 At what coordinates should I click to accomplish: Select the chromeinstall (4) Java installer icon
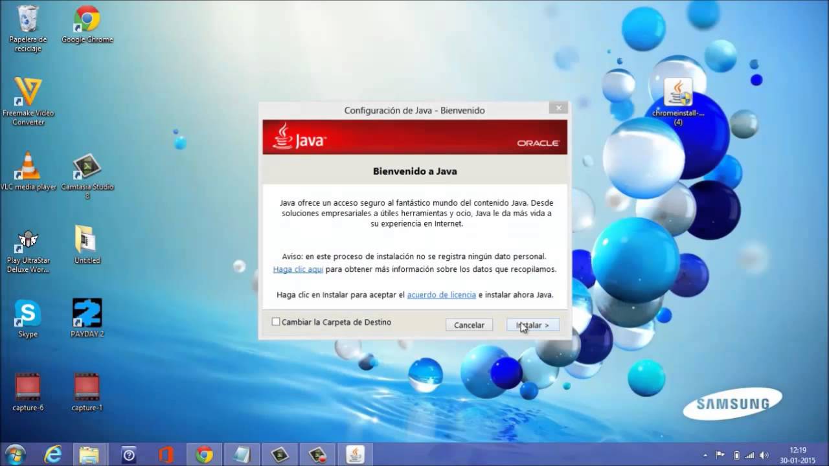point(678,102)
